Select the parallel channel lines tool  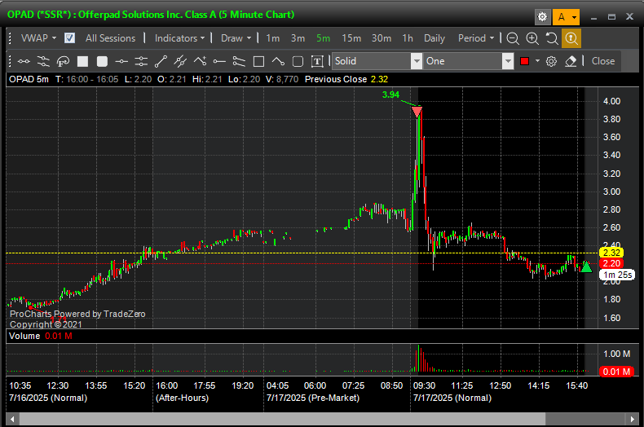click(43, 62)
